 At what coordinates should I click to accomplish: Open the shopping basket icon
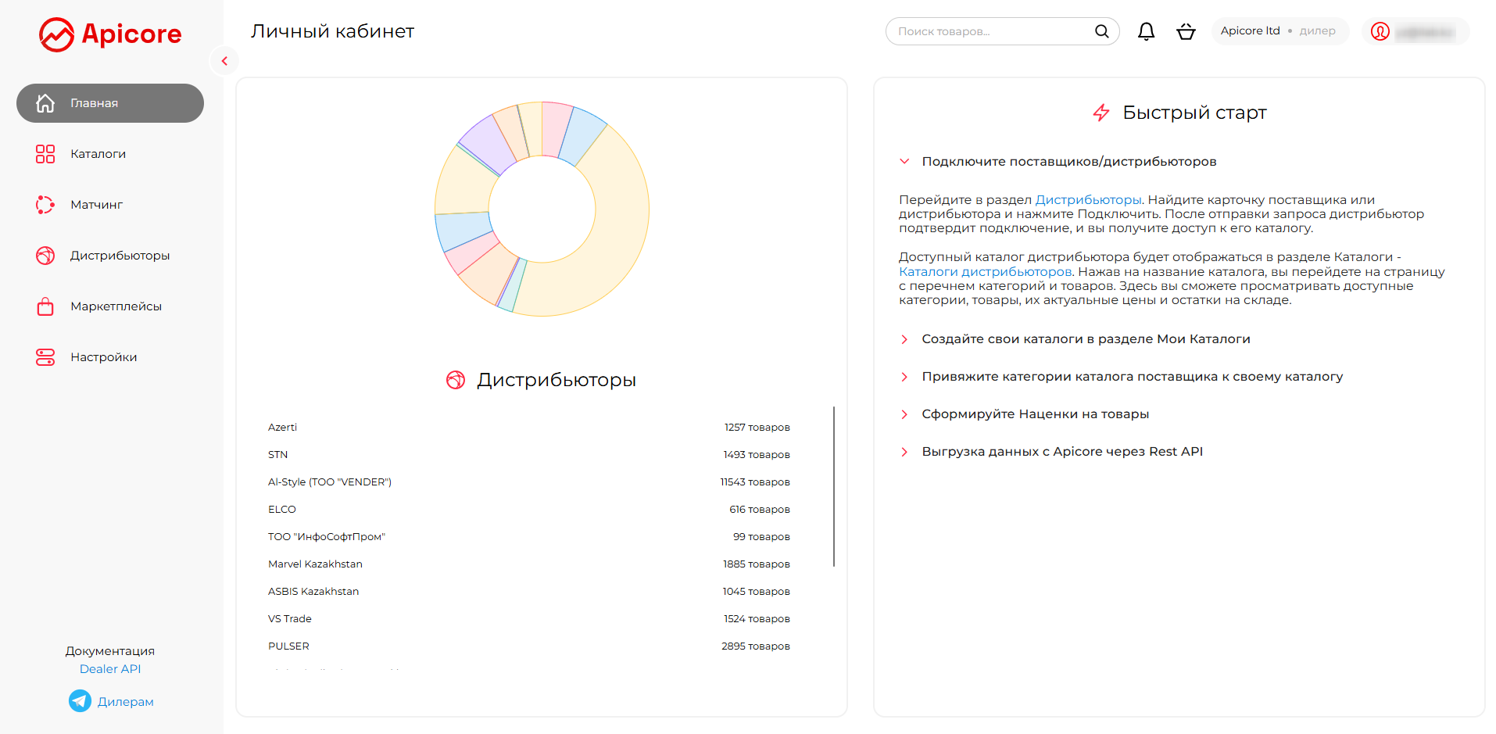coord(1186,31)
